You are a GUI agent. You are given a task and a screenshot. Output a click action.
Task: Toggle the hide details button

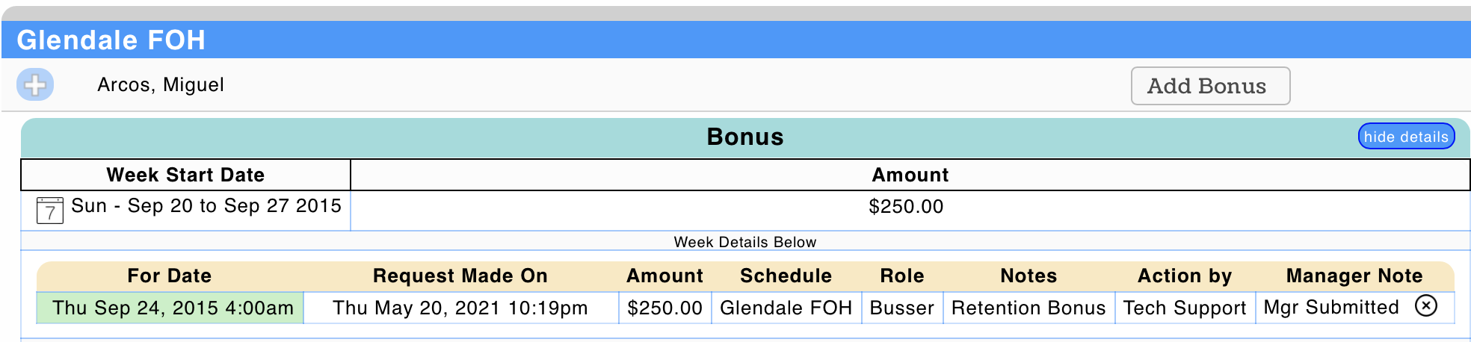click(1405, 137)
